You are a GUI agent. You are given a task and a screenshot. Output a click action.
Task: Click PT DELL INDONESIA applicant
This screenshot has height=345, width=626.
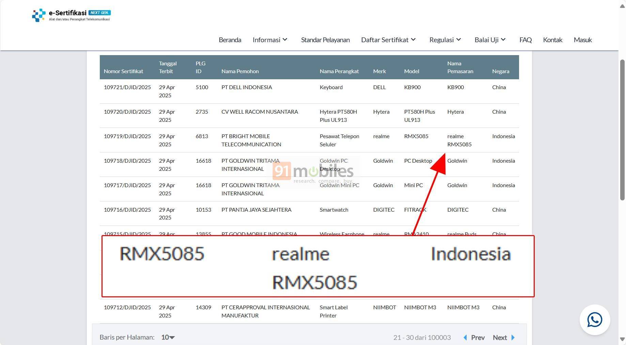pyautogui.click(x=247, y=87)
